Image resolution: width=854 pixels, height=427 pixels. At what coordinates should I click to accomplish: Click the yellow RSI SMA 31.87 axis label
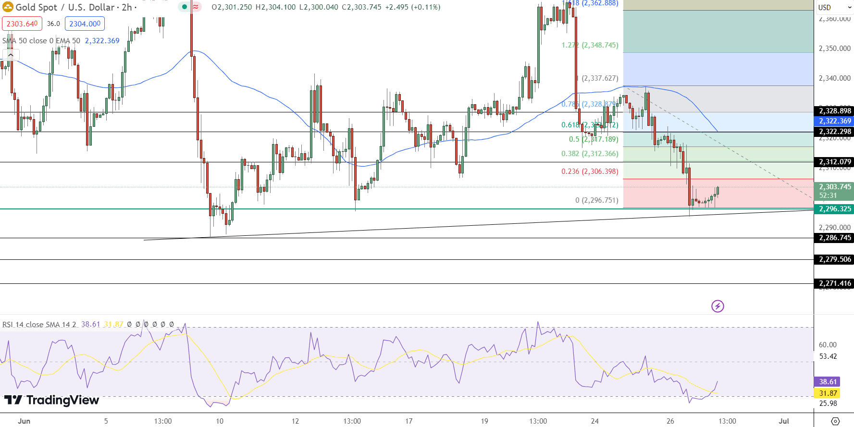click(x=828, y=393)
